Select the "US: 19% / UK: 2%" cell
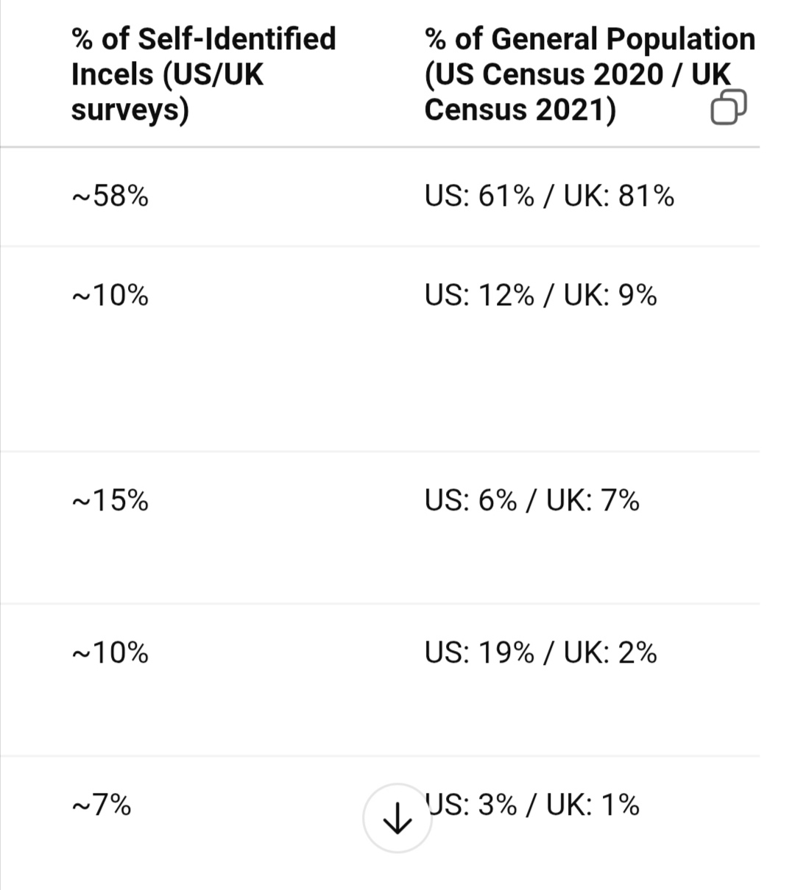The image size is (795, 890). click(x=540, y=653)
